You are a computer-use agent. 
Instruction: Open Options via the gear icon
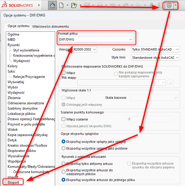click(x=169, y=6)
